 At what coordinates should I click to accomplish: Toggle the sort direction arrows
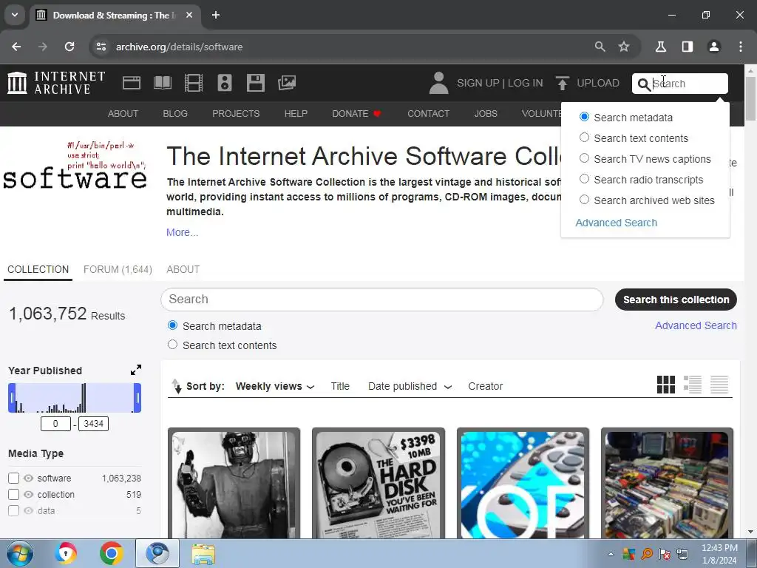click(x=177, y=386)
